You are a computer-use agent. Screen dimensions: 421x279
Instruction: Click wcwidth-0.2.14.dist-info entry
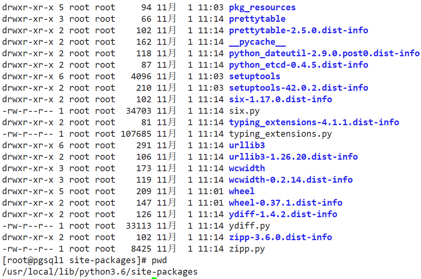[291, 180]
